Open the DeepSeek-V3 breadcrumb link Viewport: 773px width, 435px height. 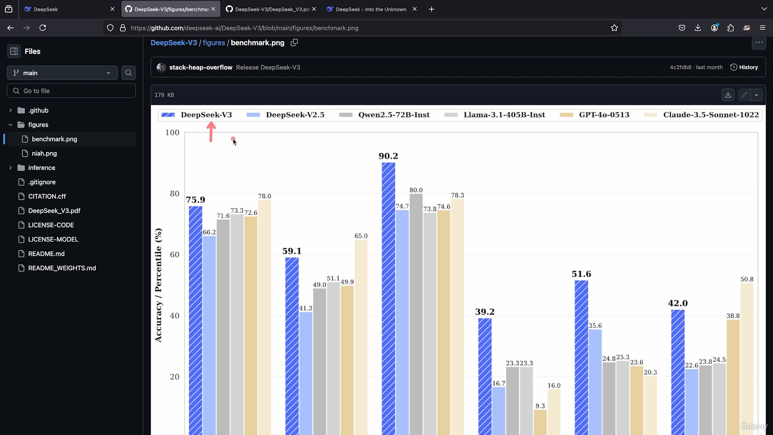click(174, 43)
